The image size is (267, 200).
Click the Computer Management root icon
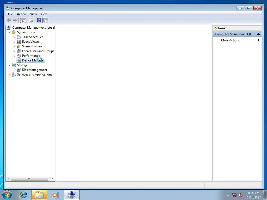pyautogui.click(x=9, y=28)
